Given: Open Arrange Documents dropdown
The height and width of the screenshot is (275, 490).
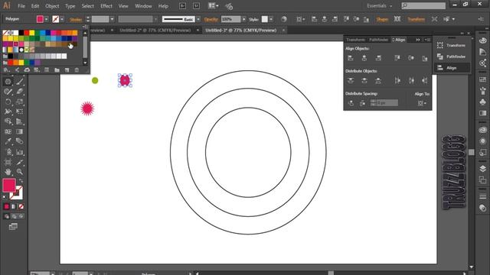Looking at the screenshot, I should [214, 5].
